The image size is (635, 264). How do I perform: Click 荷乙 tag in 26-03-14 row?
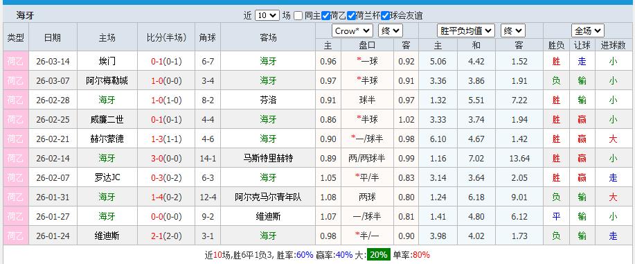click(16, 62)
